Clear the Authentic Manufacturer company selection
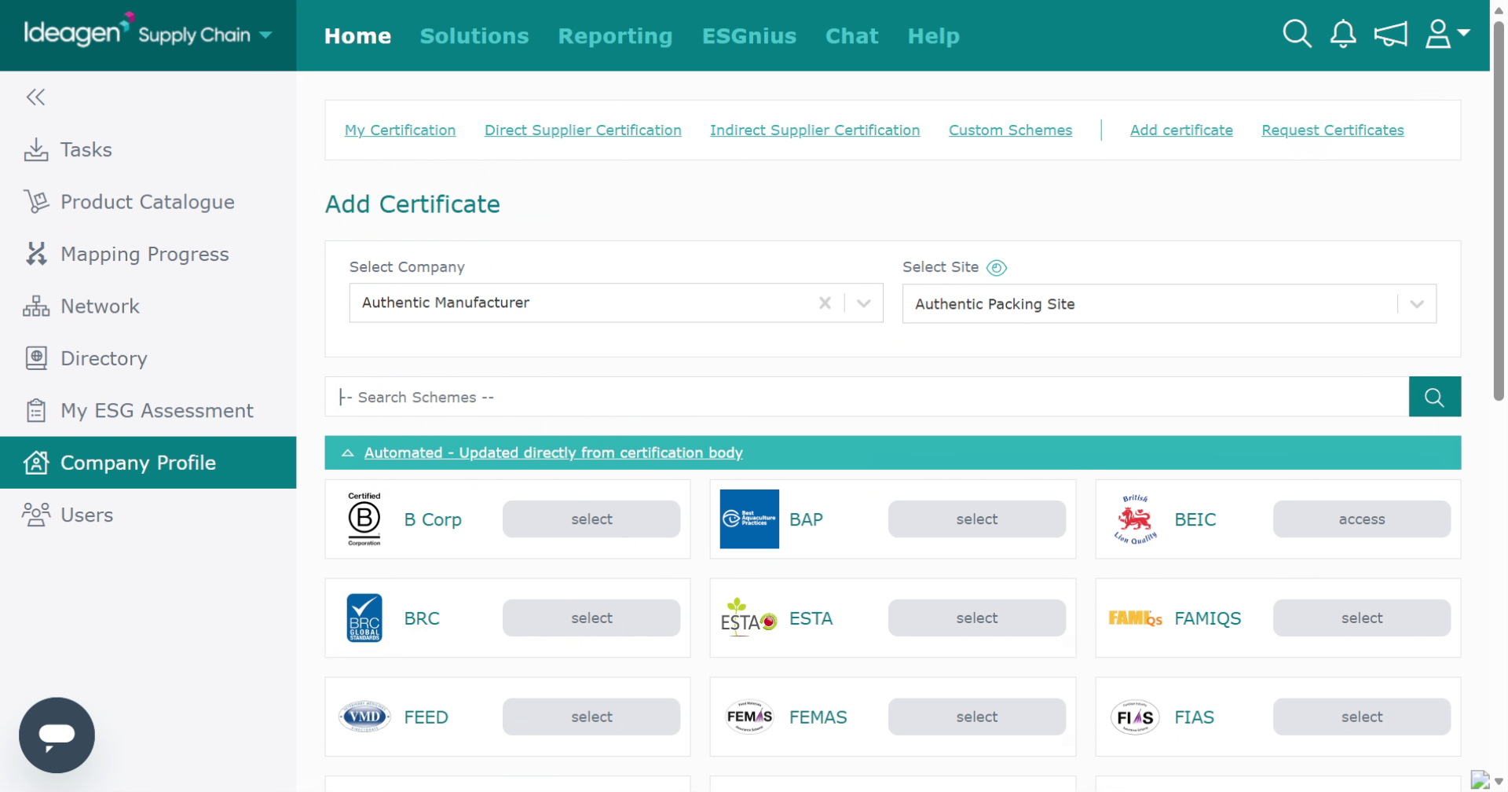Viewport: 1508px width, 792px height. click(825, 303)
